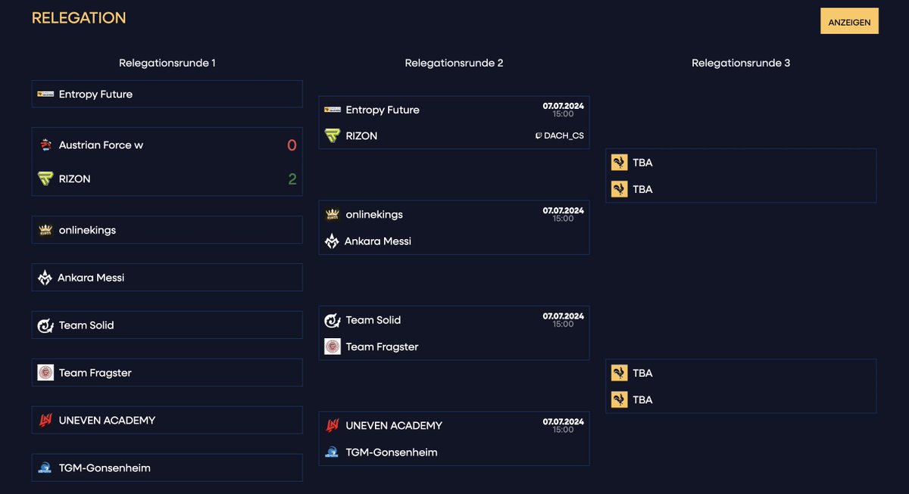
Task: Click first TBA rooster icon in lower Runde 3 match
Action: coord(620,373)
